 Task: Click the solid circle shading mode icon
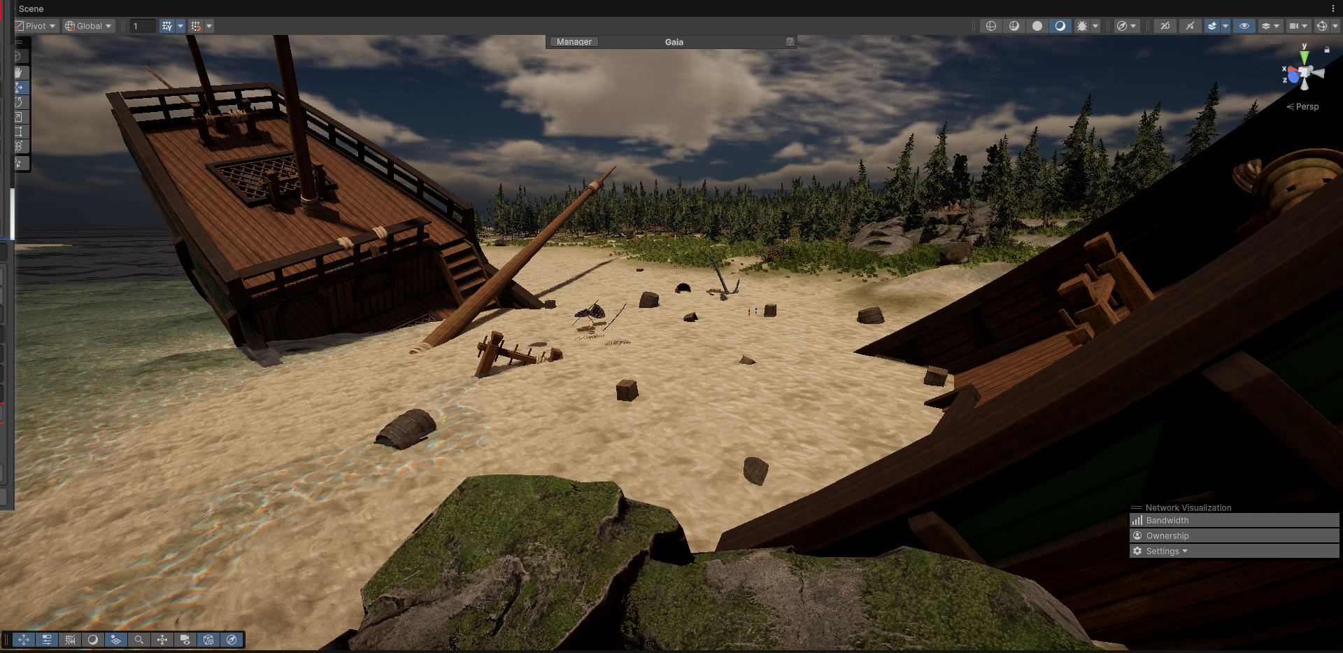(1037, 26)
